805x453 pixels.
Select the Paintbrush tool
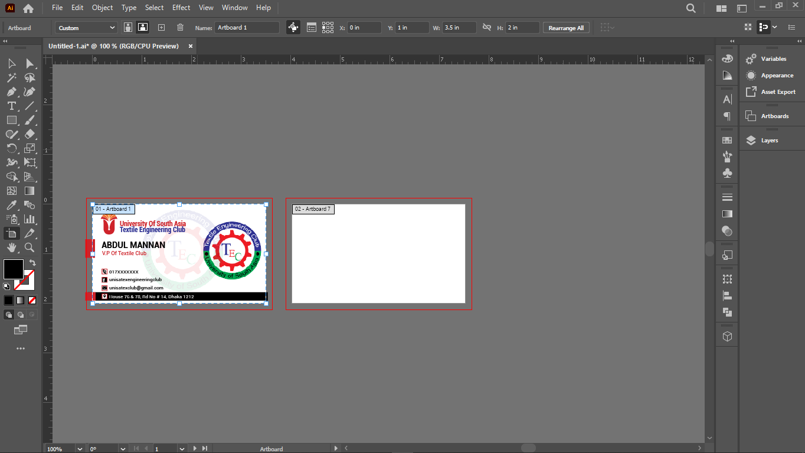pos(30,120)
